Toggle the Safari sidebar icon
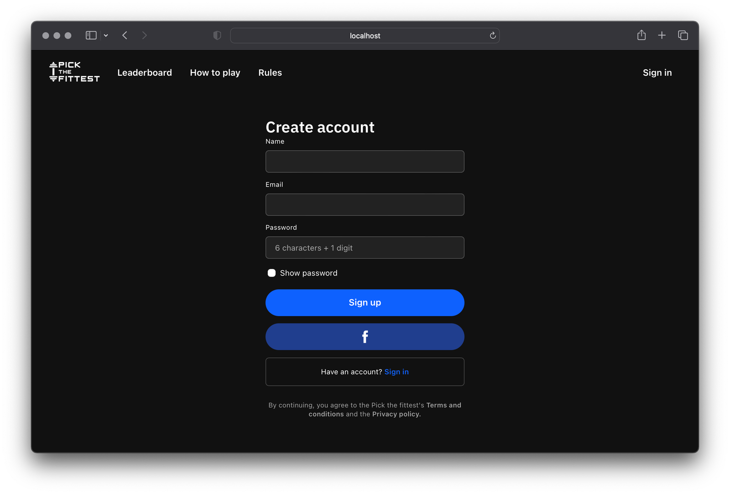 pyautogui.click(x=91, y=36)
